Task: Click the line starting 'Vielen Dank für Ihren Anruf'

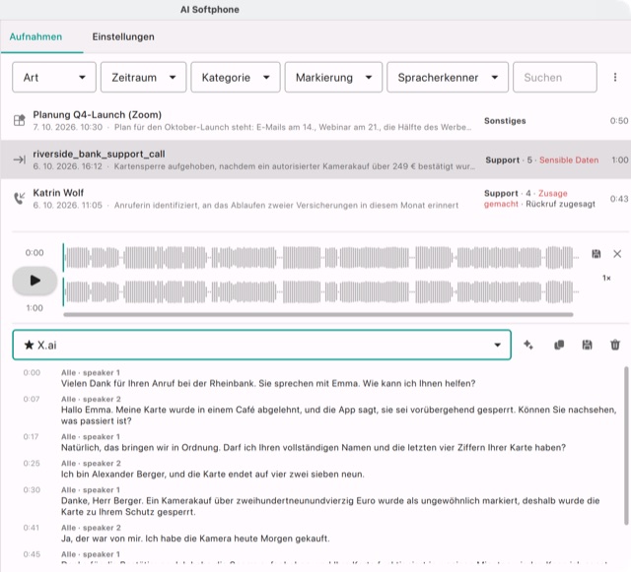Action: coord(268,384)
